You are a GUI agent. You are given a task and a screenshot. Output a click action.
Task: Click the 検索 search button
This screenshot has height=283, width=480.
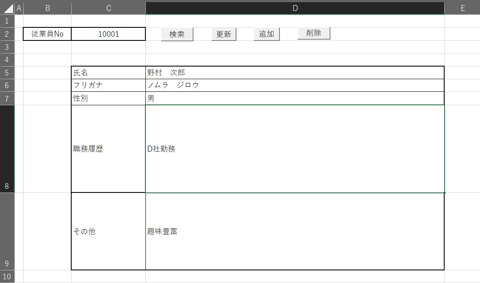[x=177, y=35]
